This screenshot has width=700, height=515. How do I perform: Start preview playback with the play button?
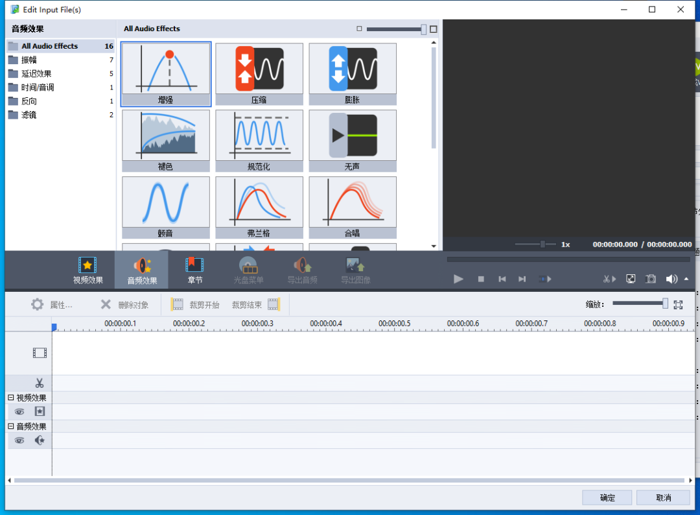(x=458, y=279)
